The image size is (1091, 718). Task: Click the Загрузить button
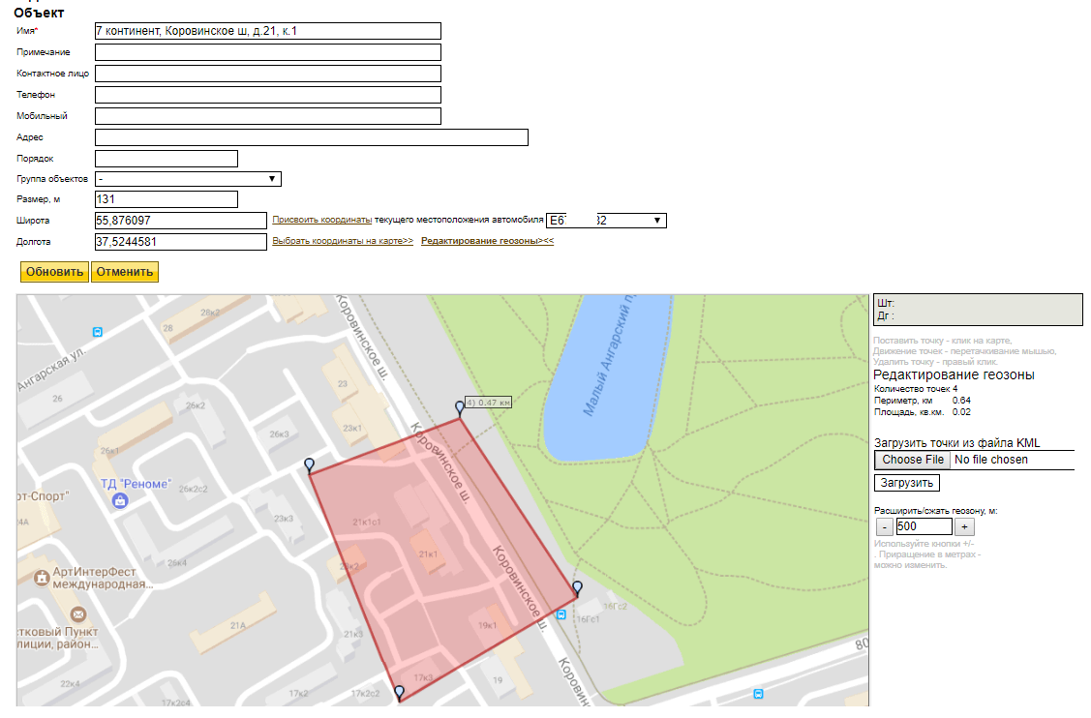pyautogui.click(x=906, y=483)
